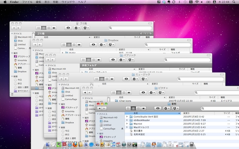The image size is (239, 149).
Task: Select Camouflage volume in 書類 sidebar
Action: coord(109,129)
